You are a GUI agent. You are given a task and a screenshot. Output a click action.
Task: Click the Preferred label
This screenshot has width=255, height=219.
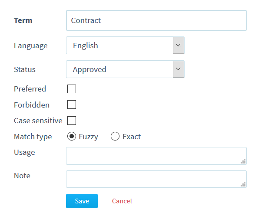pos(30,89)
